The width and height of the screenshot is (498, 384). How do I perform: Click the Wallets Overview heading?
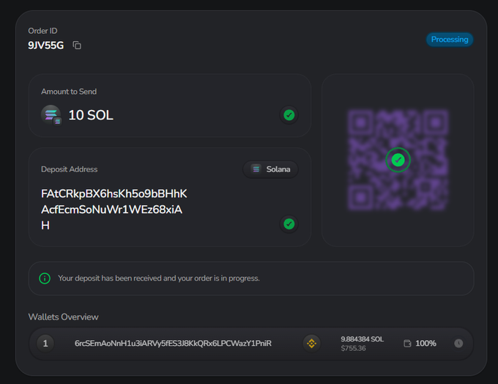pyautogui.click(x=63, y=317)
